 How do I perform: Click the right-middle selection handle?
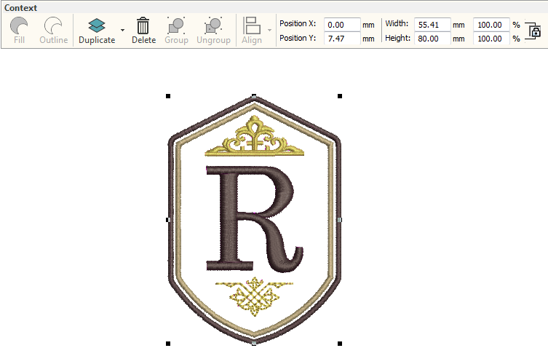[340, 220]
